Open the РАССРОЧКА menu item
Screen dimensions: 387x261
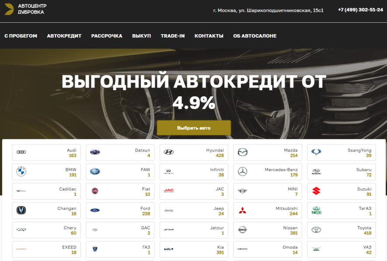point(107,36)
